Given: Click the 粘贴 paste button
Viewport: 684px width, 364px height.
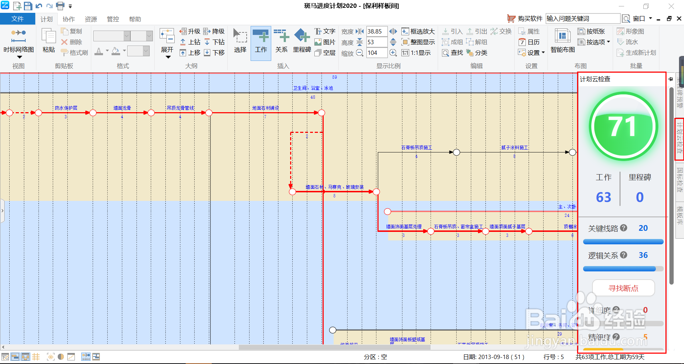Looking at the screenshot, I should (x=49, y=41).
